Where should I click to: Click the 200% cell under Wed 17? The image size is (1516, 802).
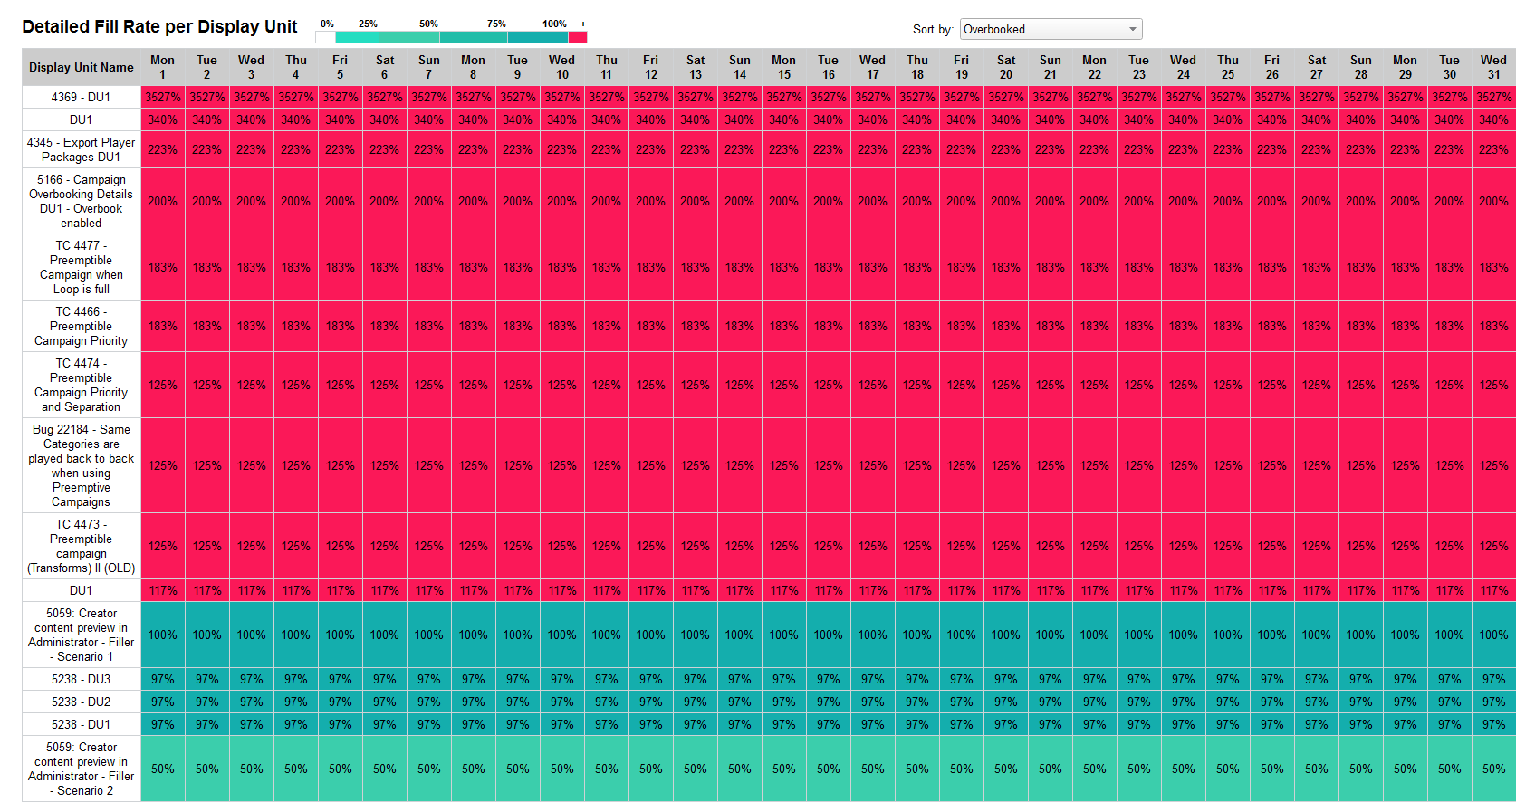873,201
